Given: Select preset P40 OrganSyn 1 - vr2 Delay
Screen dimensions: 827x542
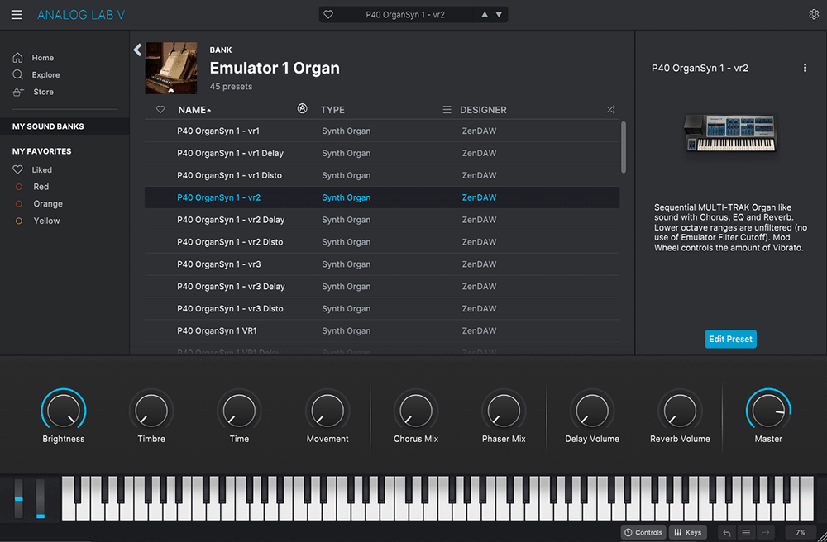Looking at the screenshot, I should coord(382,220).
